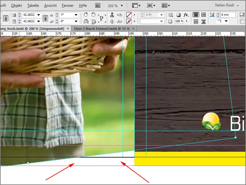Viewport: 246px width, 185px height.
Task: Expand the fill swatch flyout arrow
Action: tap(134, 15)
